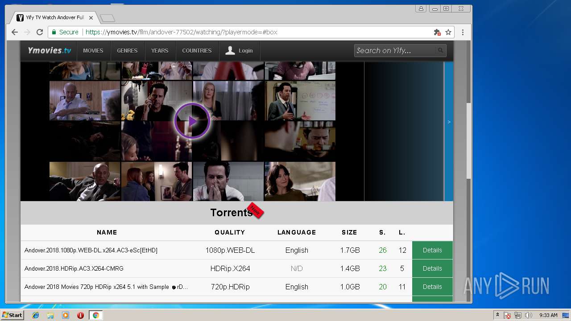Launch Internet Explorer from taskbar
Viewport: 571px width, 321px height.
36,315
